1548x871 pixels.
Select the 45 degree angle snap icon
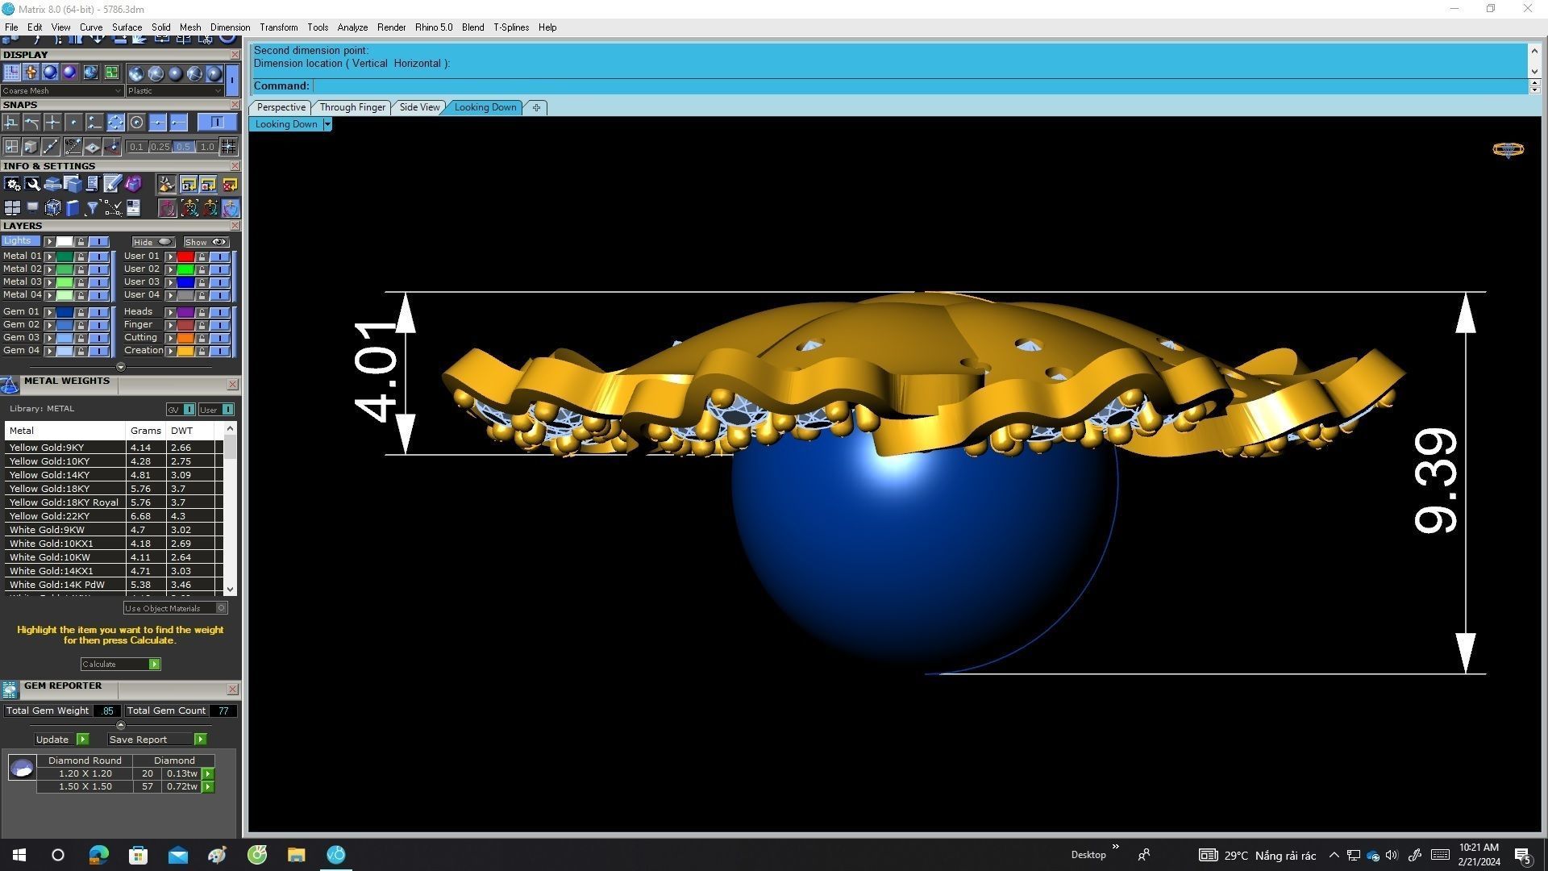(73, 147)
